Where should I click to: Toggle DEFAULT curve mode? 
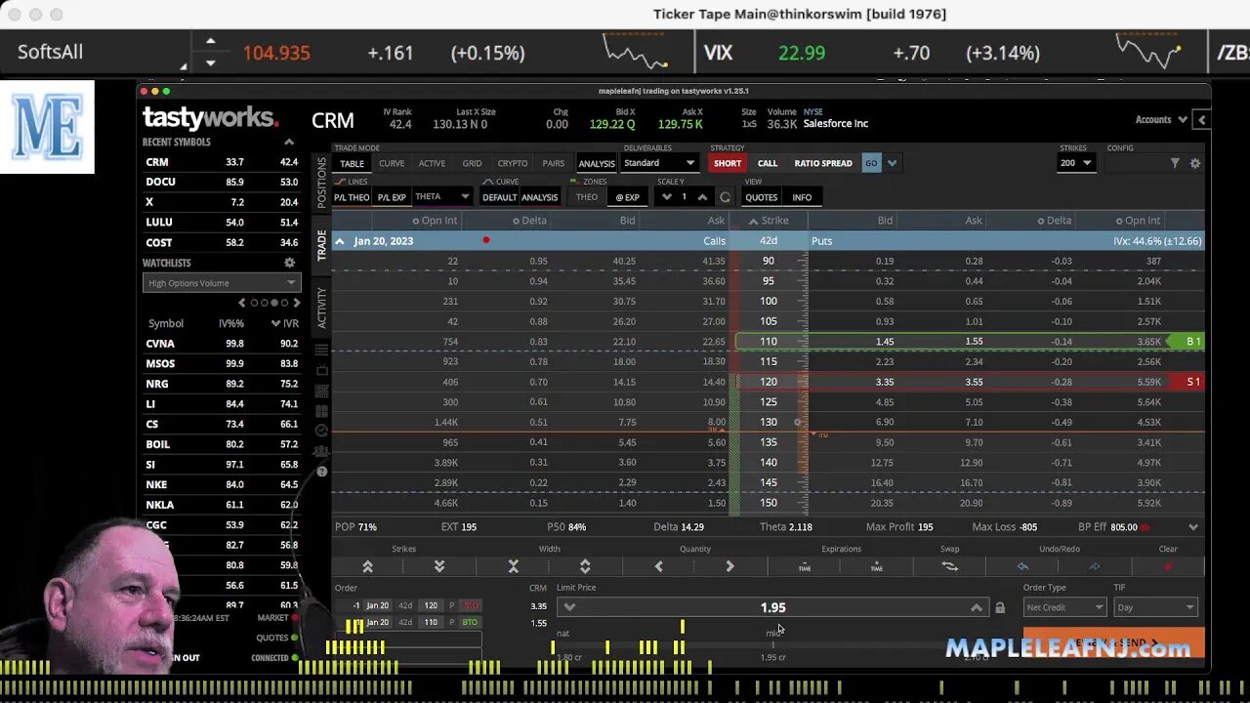click(499, 197)
